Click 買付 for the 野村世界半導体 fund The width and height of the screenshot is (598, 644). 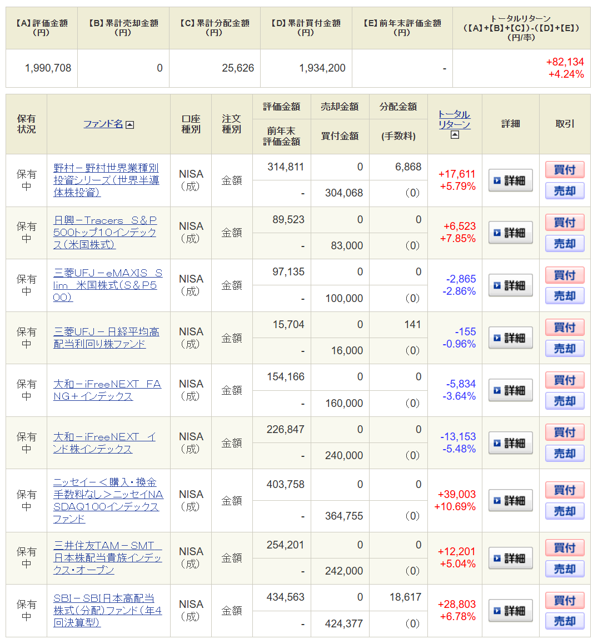[565, 170]
